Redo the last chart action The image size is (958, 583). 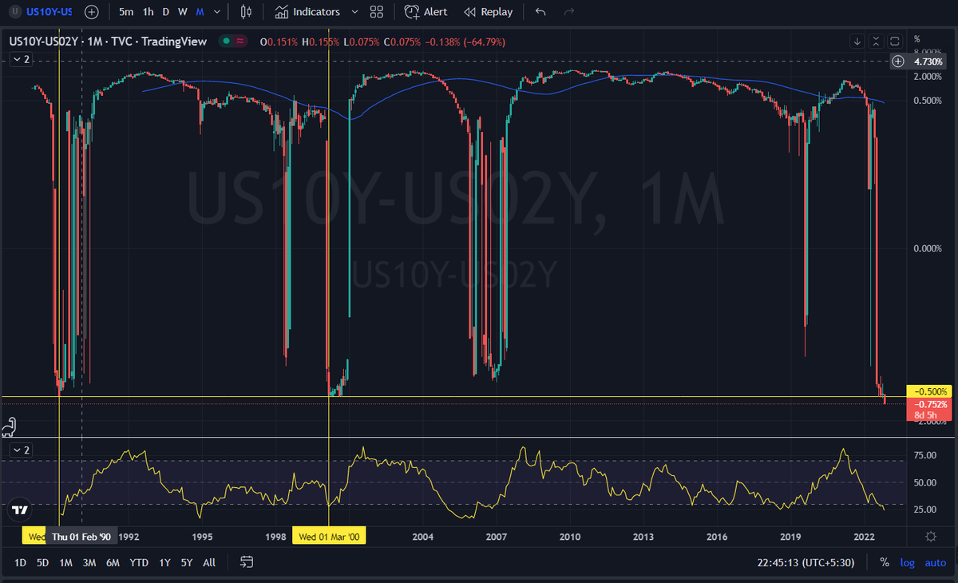pyautogui.click(x=568, y=12)
